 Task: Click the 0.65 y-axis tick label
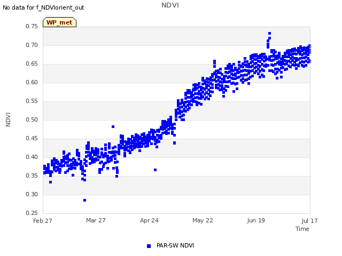[x=32, y=64]
